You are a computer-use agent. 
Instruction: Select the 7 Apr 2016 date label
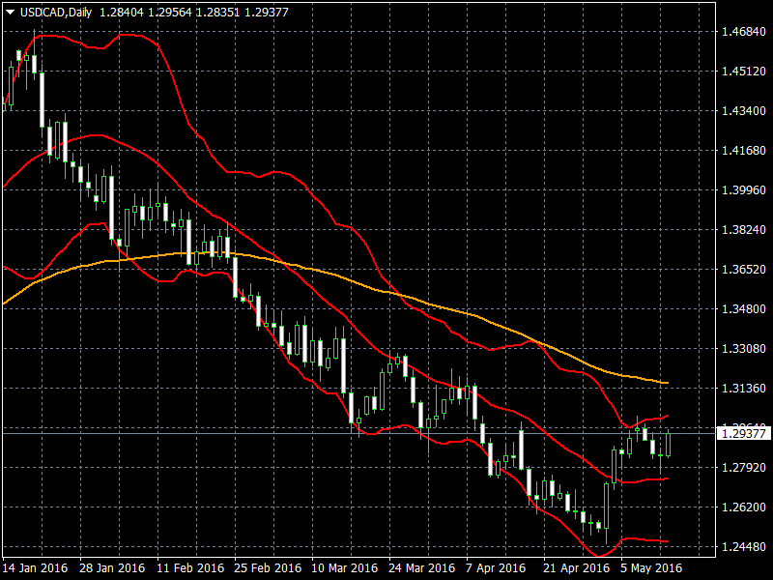(x=496, y=568)
